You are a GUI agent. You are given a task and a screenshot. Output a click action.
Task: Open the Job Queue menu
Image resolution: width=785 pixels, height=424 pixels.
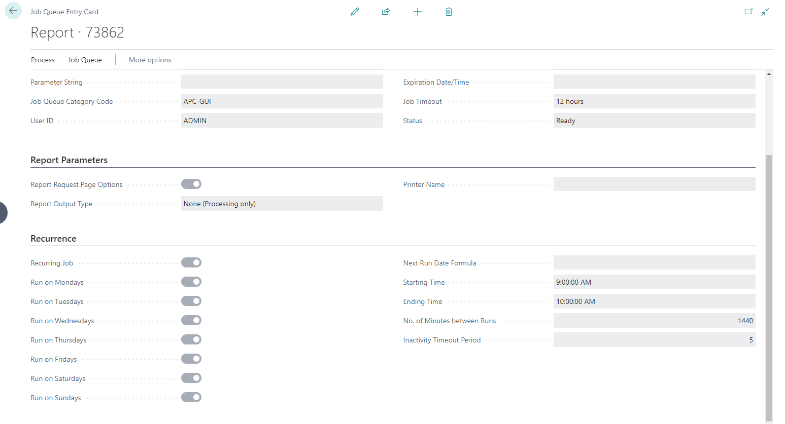point(85,60)
